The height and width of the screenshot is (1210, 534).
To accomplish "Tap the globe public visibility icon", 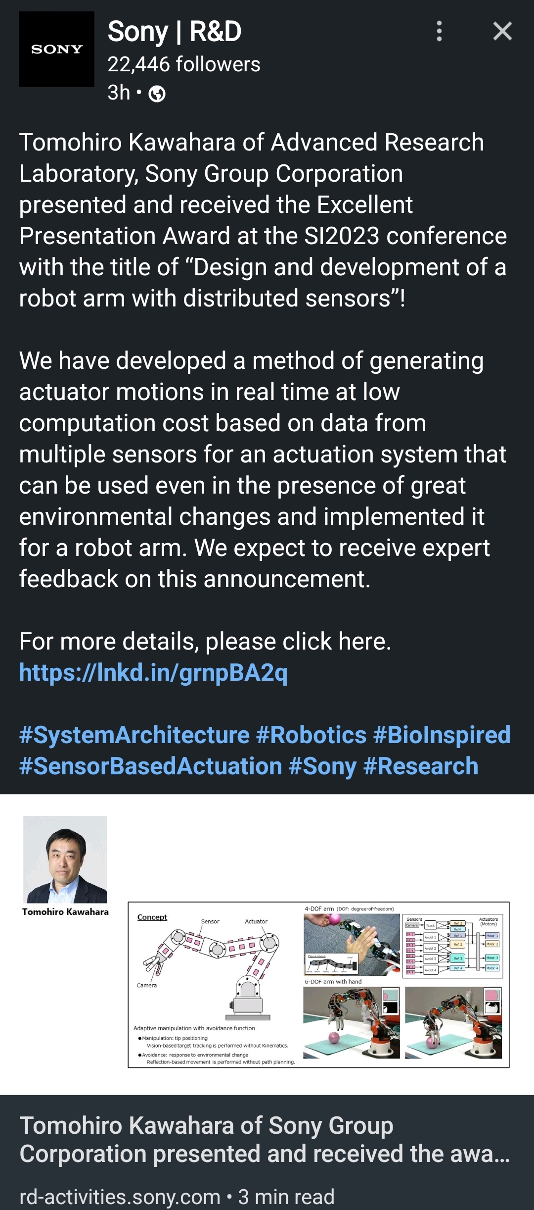I will point(157,94).
